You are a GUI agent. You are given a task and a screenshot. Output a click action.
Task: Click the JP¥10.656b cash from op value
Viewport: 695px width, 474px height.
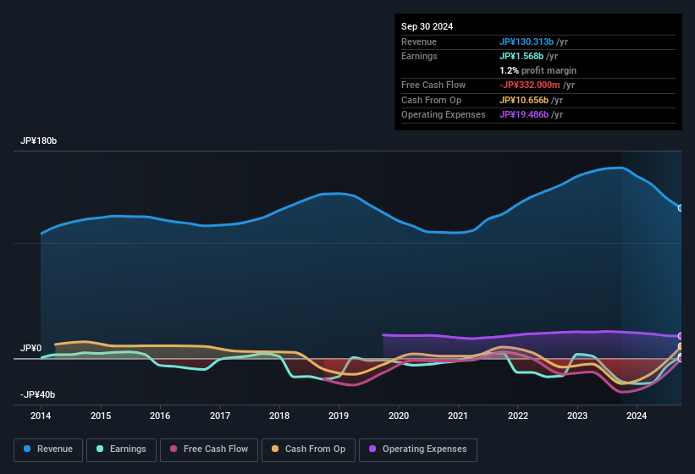tap(524, 100)
